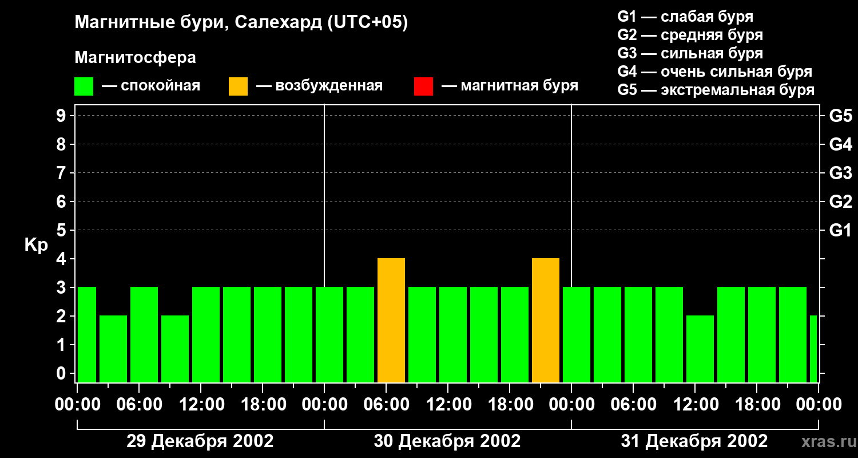This screenshot has width=858, height=458.
Task: Click the 'Магнитосфера' heading
Action: (x=135, y=58)
